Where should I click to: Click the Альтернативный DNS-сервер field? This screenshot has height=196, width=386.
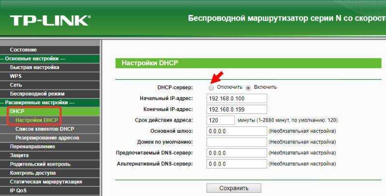[237, 164]
